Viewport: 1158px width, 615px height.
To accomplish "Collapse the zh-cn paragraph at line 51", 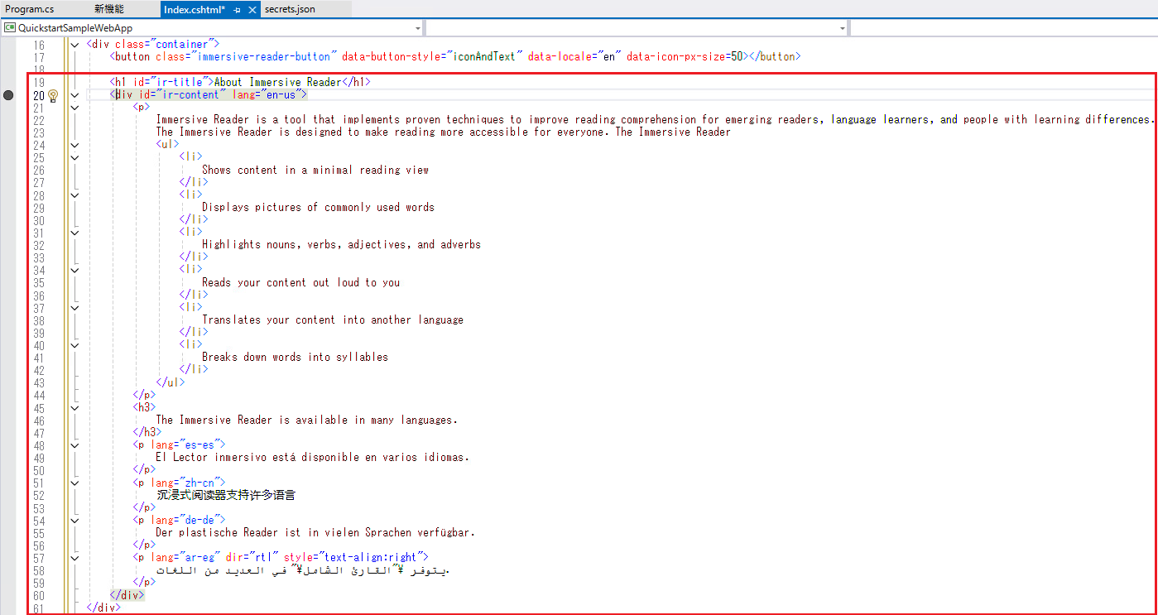I will (x=75, y=483).
